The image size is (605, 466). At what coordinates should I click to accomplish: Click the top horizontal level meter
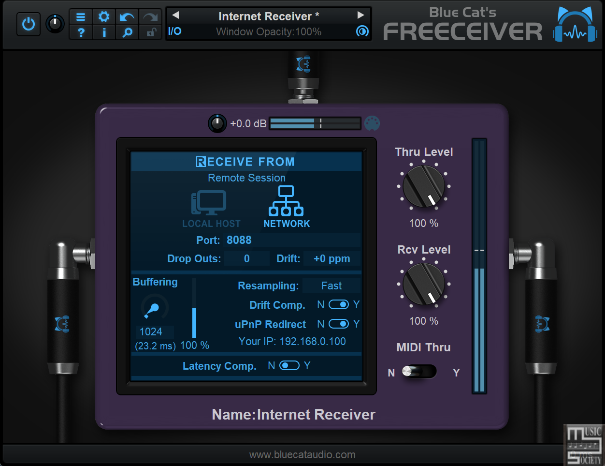pos(315,123)
